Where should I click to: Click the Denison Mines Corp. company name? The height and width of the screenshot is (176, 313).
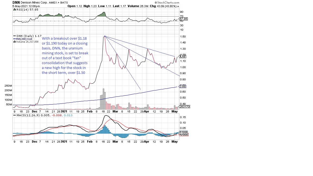coord(34,3)
